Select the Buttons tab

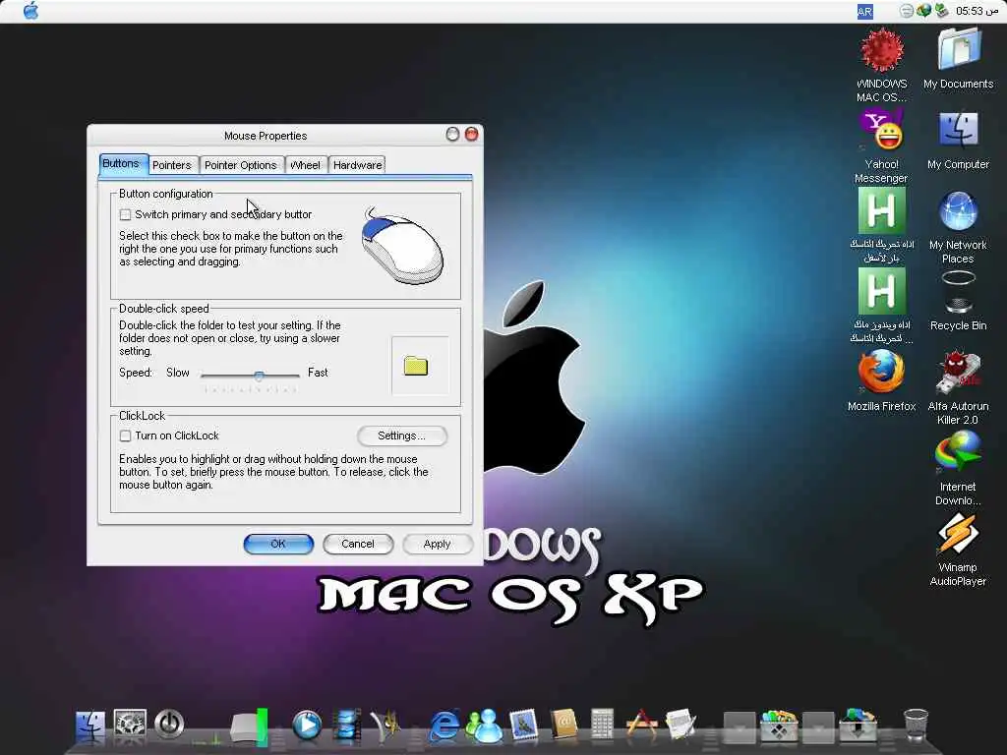[x=121, y=164]
